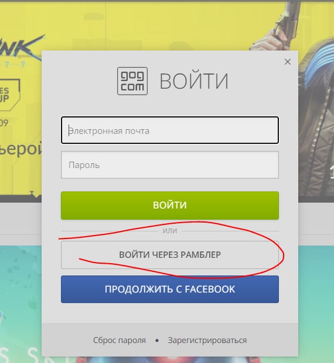Click the small arrow marker under yellow banner

tap(32, 193)
